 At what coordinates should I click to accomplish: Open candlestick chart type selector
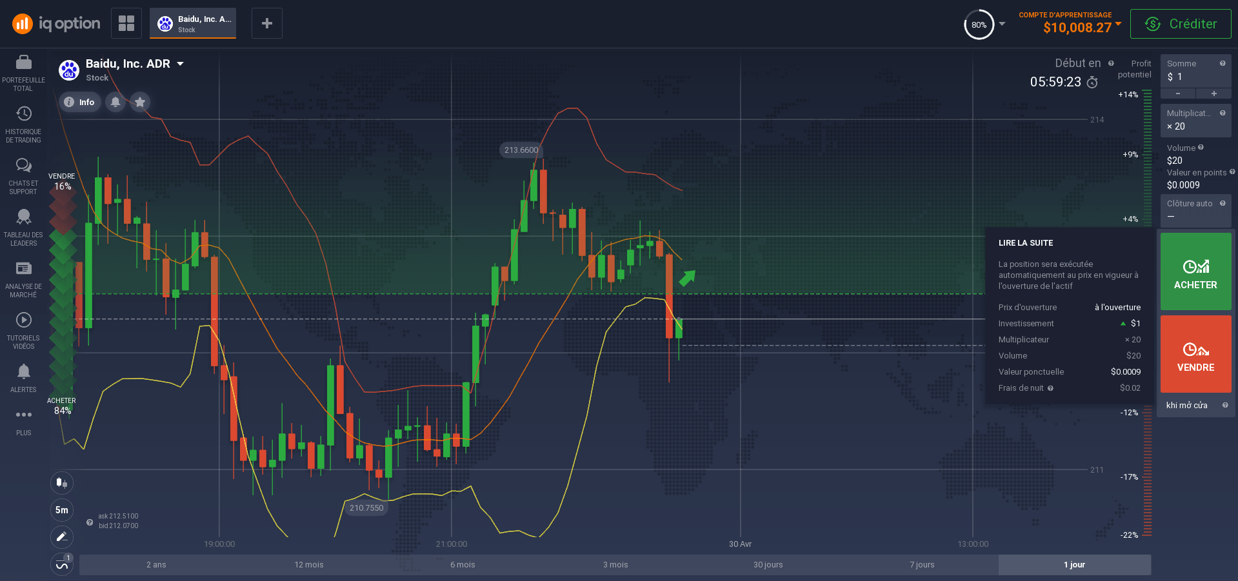pyautogui.click(x=62, y=482)
